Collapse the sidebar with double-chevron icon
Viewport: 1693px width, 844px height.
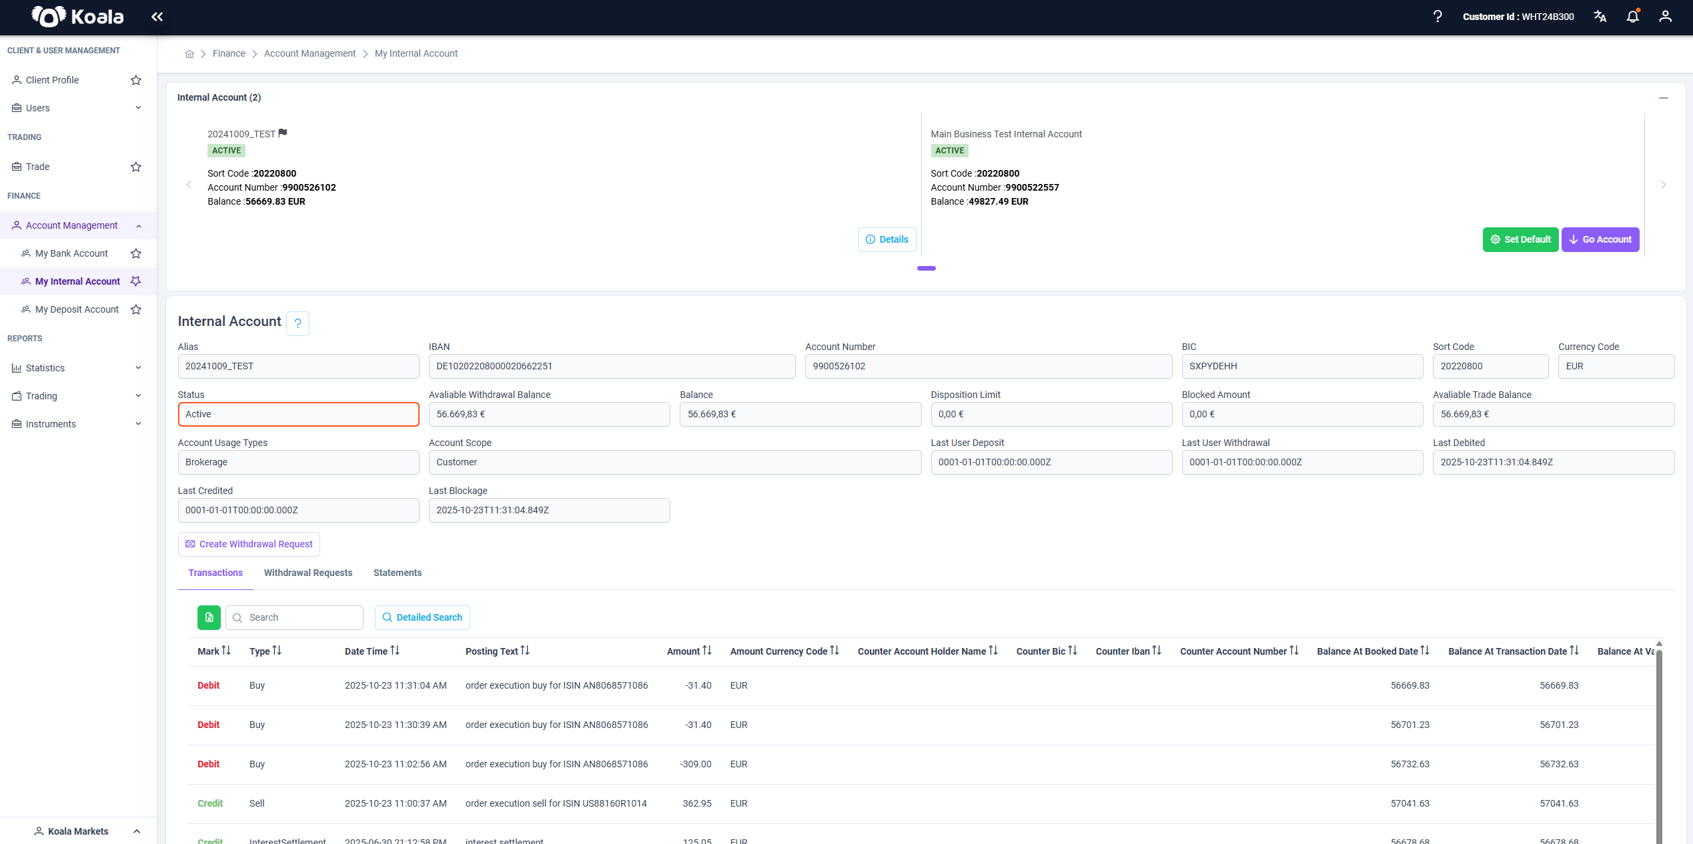coord(157,17)
